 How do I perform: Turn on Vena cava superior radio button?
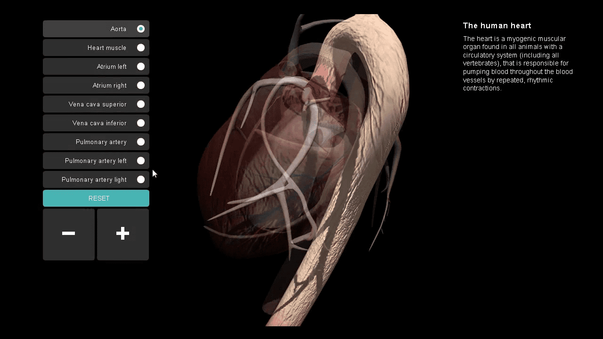click(141, 104)
